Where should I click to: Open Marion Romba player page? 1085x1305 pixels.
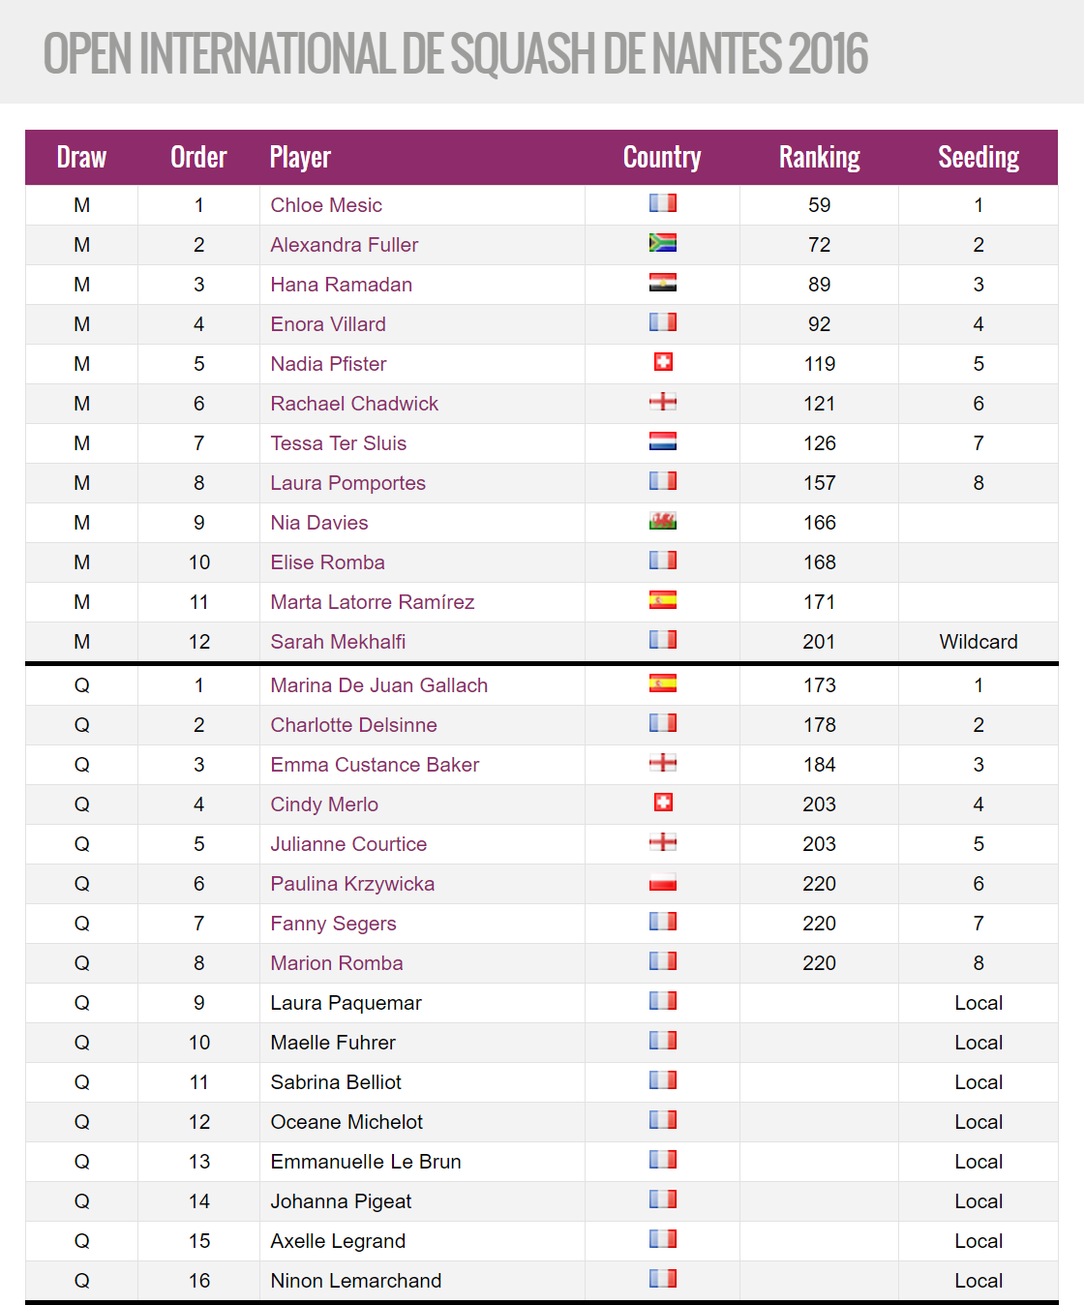pyautogui.click(x=337, y=963)
